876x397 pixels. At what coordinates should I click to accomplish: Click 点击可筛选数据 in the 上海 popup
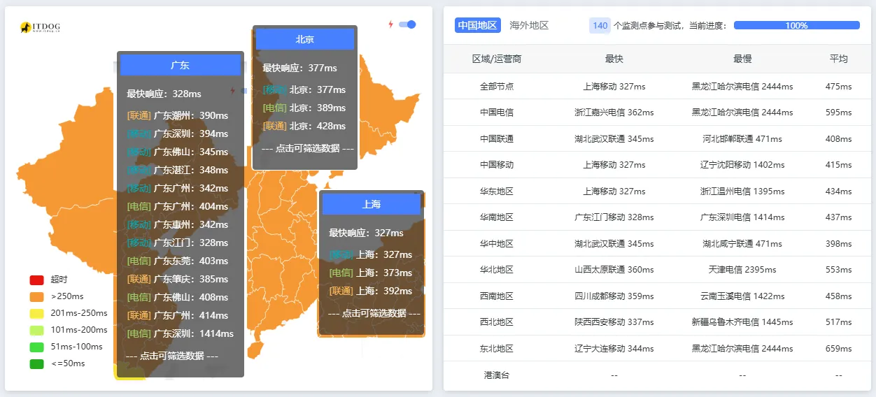pos(374,313)
